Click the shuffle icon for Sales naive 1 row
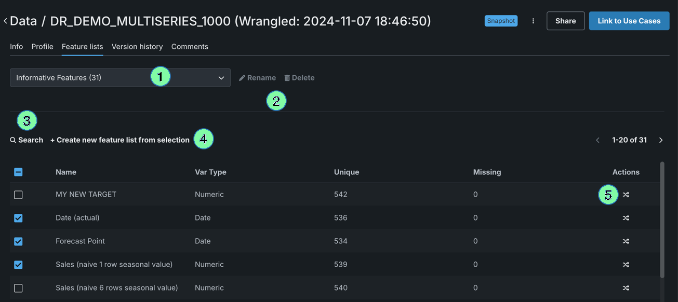 (626, 265)
